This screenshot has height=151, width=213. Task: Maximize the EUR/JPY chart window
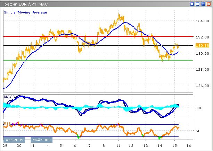[203, 4]
